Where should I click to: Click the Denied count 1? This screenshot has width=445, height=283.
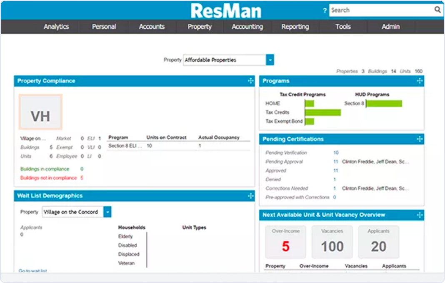tap(335, 179)
